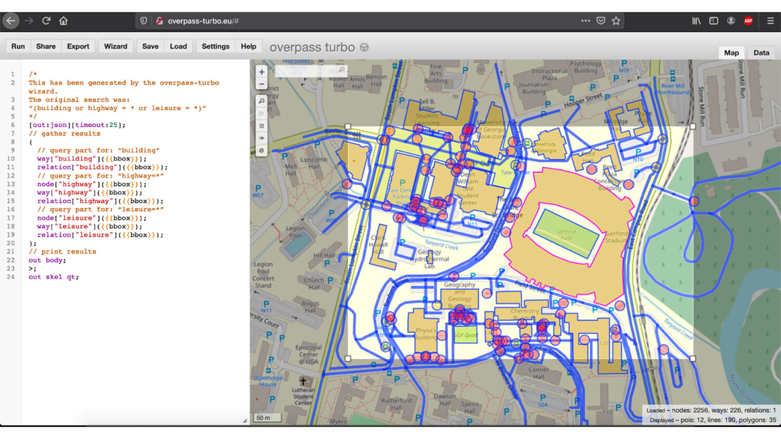Open the Export options
The height and width of the screenshot is (439, 781).
point(78,46)
